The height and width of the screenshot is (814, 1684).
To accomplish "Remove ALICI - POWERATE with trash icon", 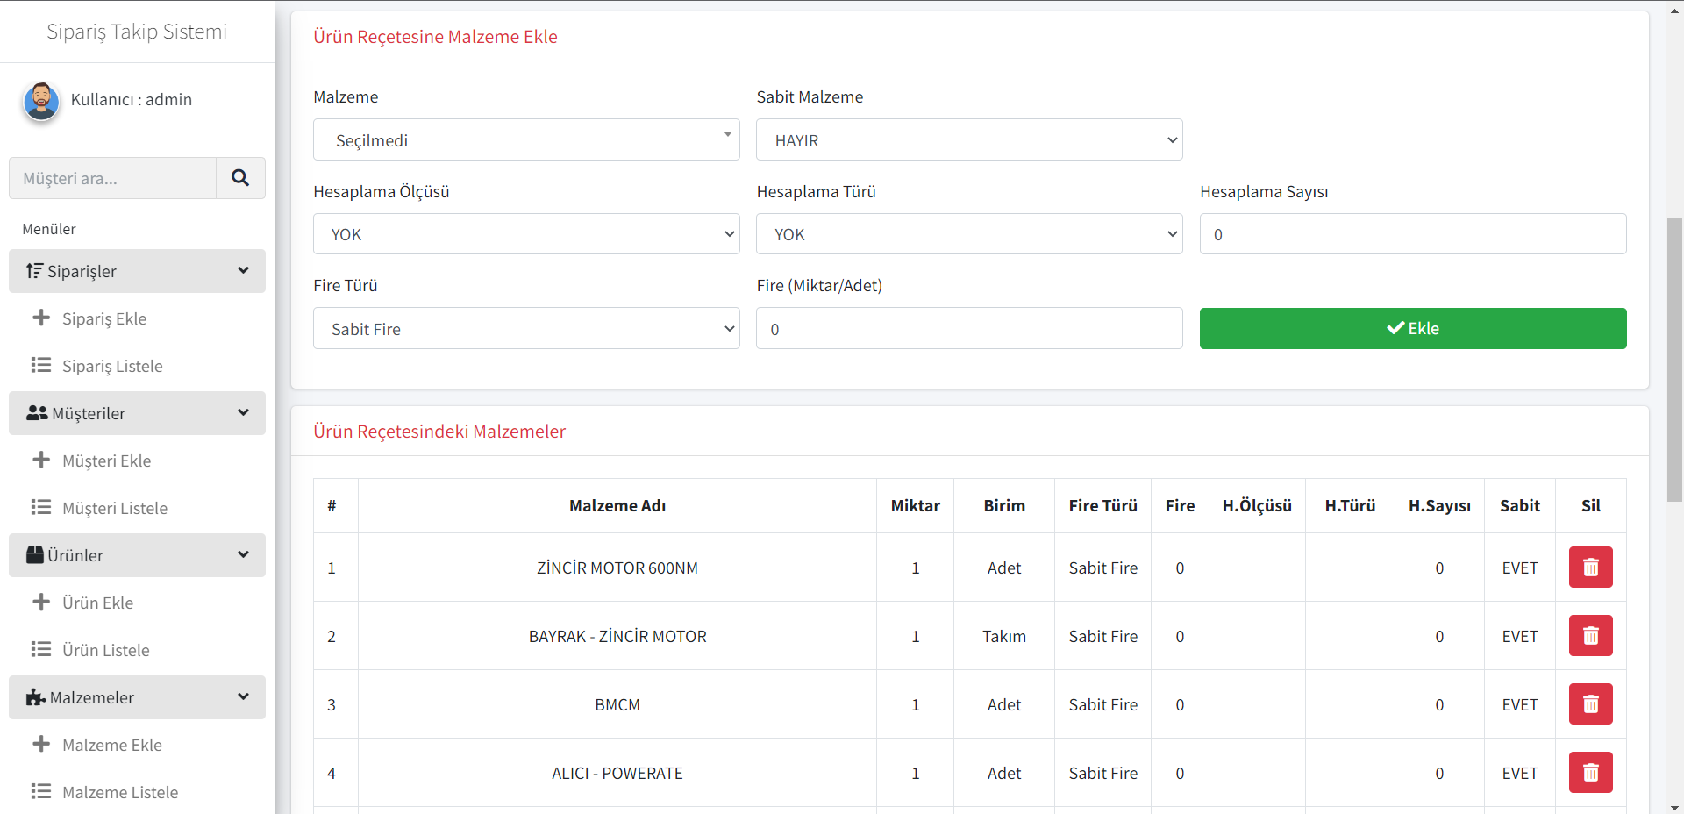I will (1589, 773).
